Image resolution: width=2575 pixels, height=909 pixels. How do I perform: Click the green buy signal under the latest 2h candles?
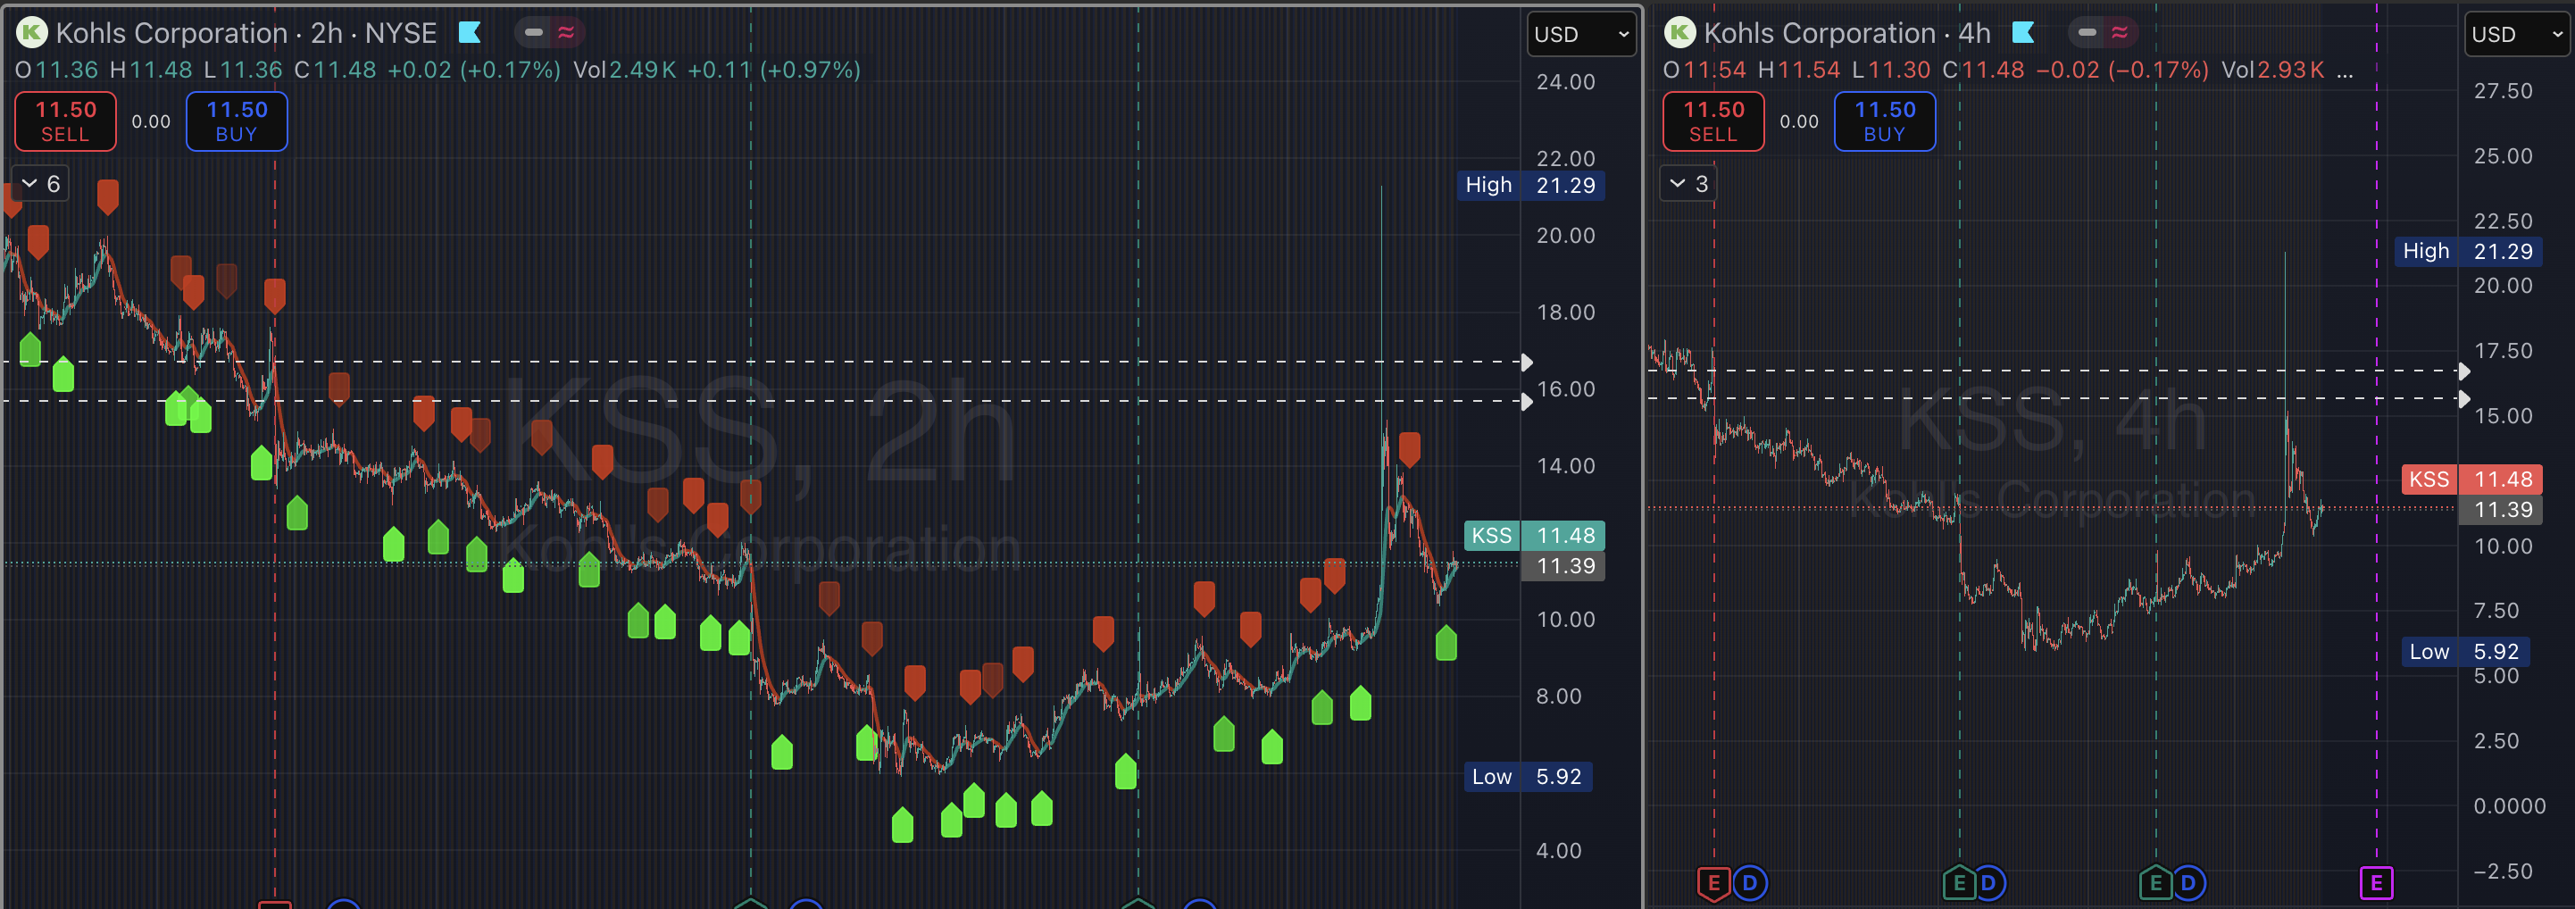[x=1446, y=643]
